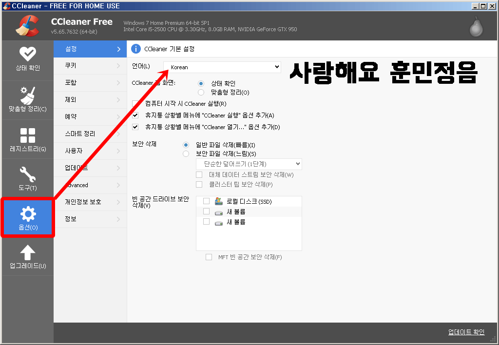Open the 사용자 users menu item
Viewport: 499px width, 345px height.
click(x=90, y=151)
